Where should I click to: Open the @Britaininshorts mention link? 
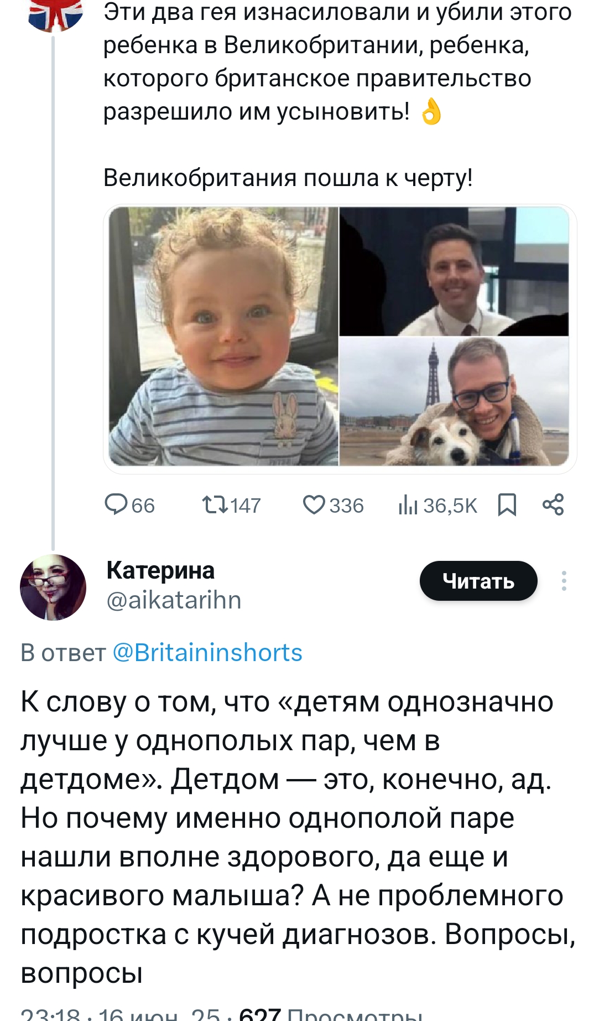pos(207,653)
